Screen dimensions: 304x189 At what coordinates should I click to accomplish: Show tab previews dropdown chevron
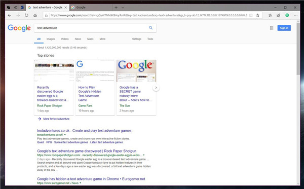pyautogui.click(x=123, y=8)
